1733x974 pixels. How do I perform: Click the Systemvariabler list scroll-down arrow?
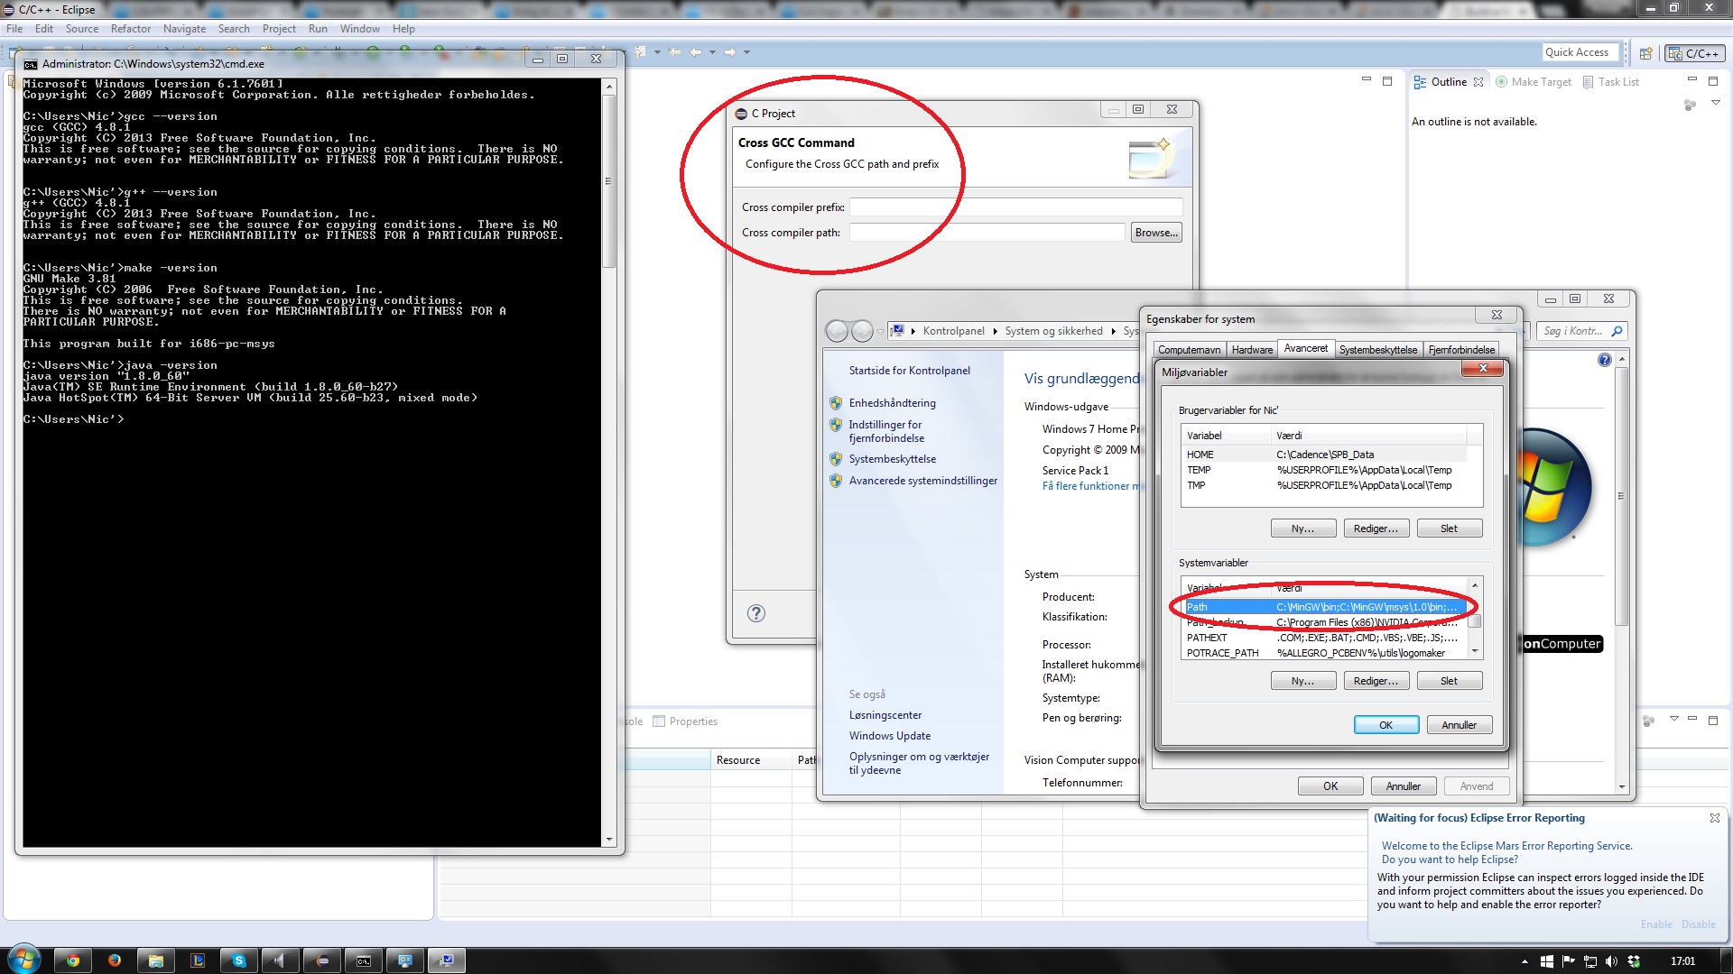[1475, 651]
